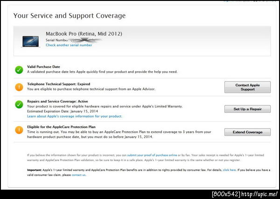The image size is (280, 199).
Task: Select the 'Serial Number' label
Action: (57, 40)
